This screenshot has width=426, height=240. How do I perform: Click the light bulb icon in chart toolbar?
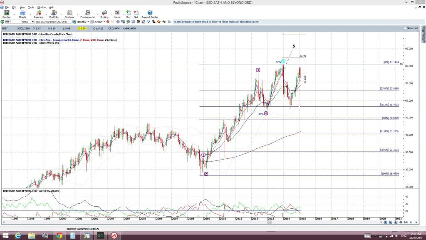(149, 22)
